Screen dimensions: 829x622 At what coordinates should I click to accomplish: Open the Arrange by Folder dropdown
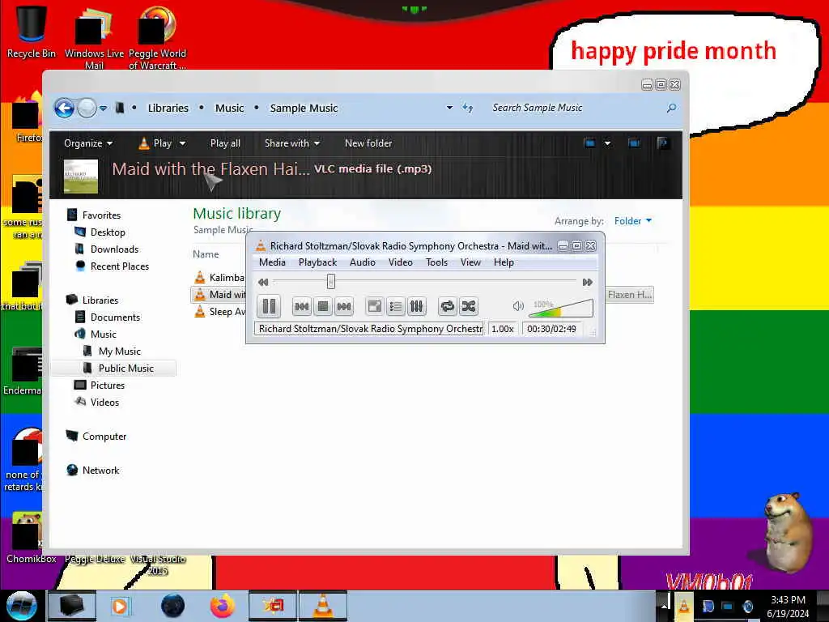(633, 221)
